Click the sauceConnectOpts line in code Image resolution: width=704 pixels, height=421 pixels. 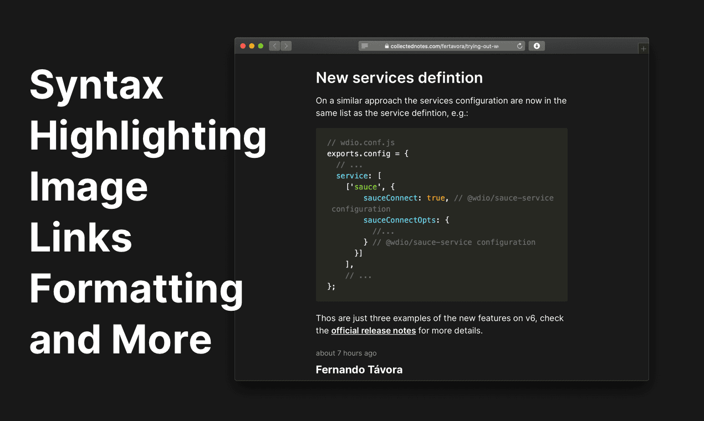tap(406, 220)
